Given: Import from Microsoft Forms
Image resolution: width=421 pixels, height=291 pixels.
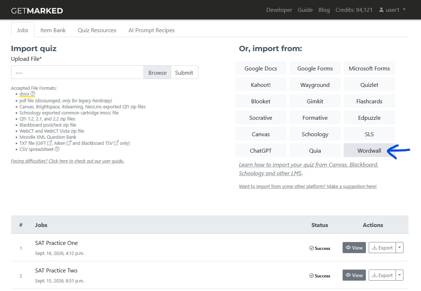Looking at the screenshot, I should point(369,68).
